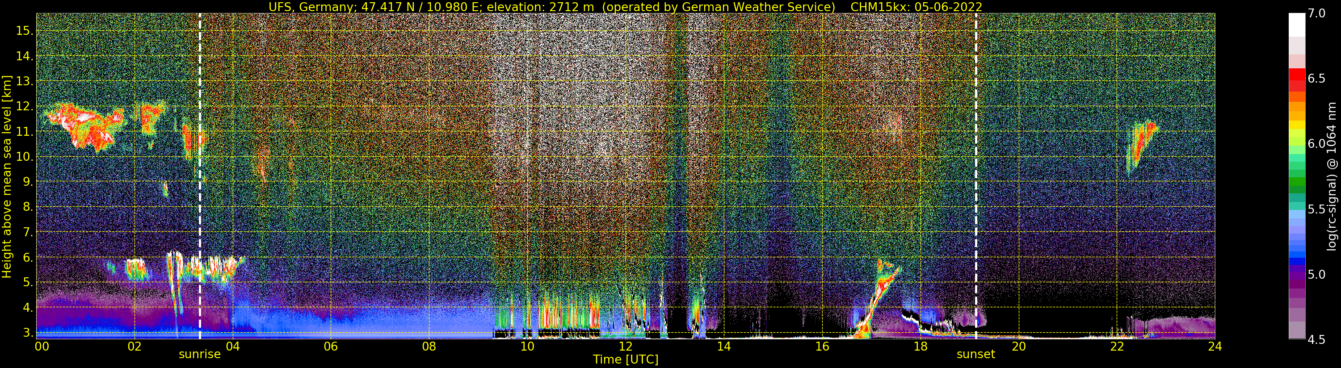Click the white sunset dashed line marker
The width and height of the screenshot is (1341, 368).
point(976,176)
